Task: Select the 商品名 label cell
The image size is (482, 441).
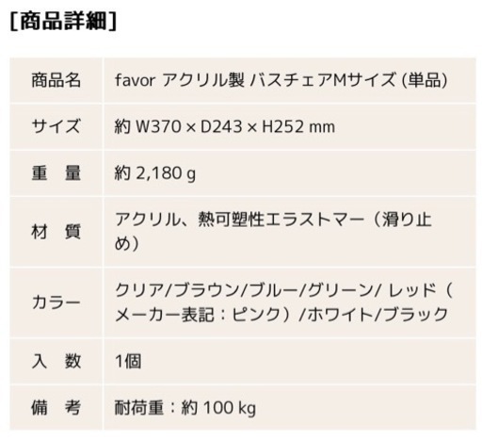Action: 56,80
